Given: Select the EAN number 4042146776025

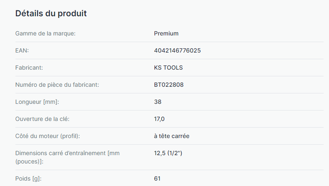Looking at the screenshot, I should (x=177, y=50).
